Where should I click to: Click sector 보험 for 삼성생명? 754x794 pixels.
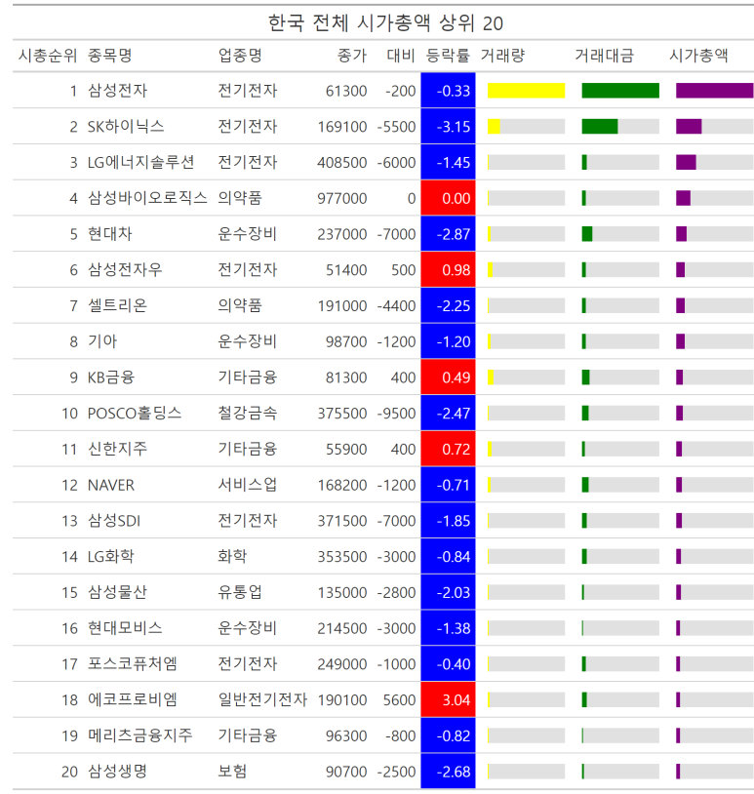pyautogui.click(x=232, y=772)
